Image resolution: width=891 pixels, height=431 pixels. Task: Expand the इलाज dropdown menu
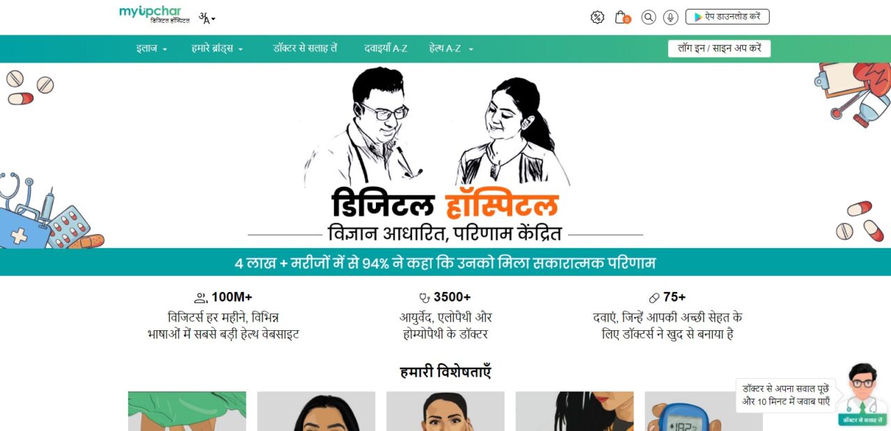click(x=152, y=49)
